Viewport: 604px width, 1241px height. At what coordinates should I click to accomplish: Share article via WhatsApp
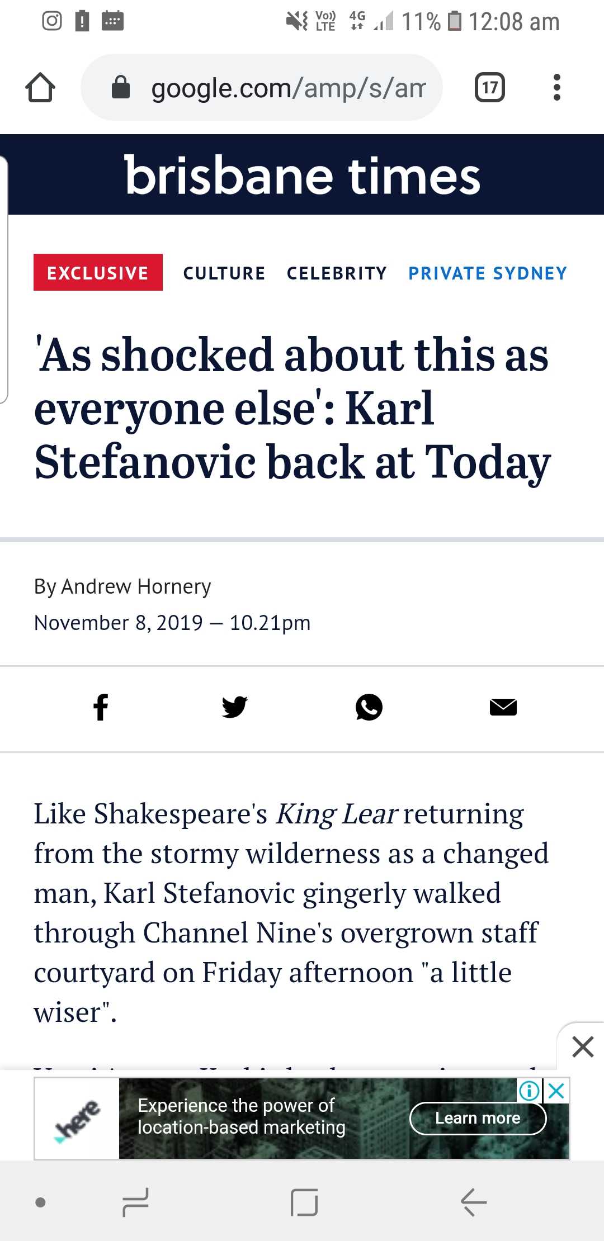(x=369, y=707)
